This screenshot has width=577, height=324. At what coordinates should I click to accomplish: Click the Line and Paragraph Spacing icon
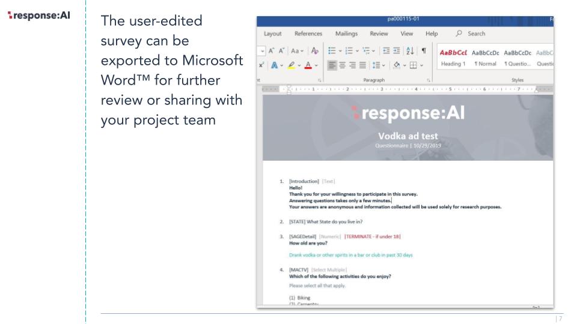pyautogui.click(x=376, y=65)
